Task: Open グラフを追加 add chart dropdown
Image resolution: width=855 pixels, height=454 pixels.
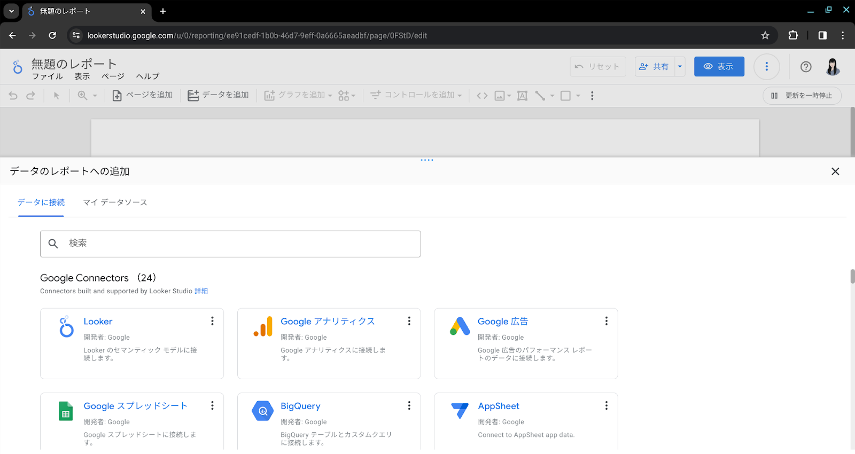Action: coord(298,95)
